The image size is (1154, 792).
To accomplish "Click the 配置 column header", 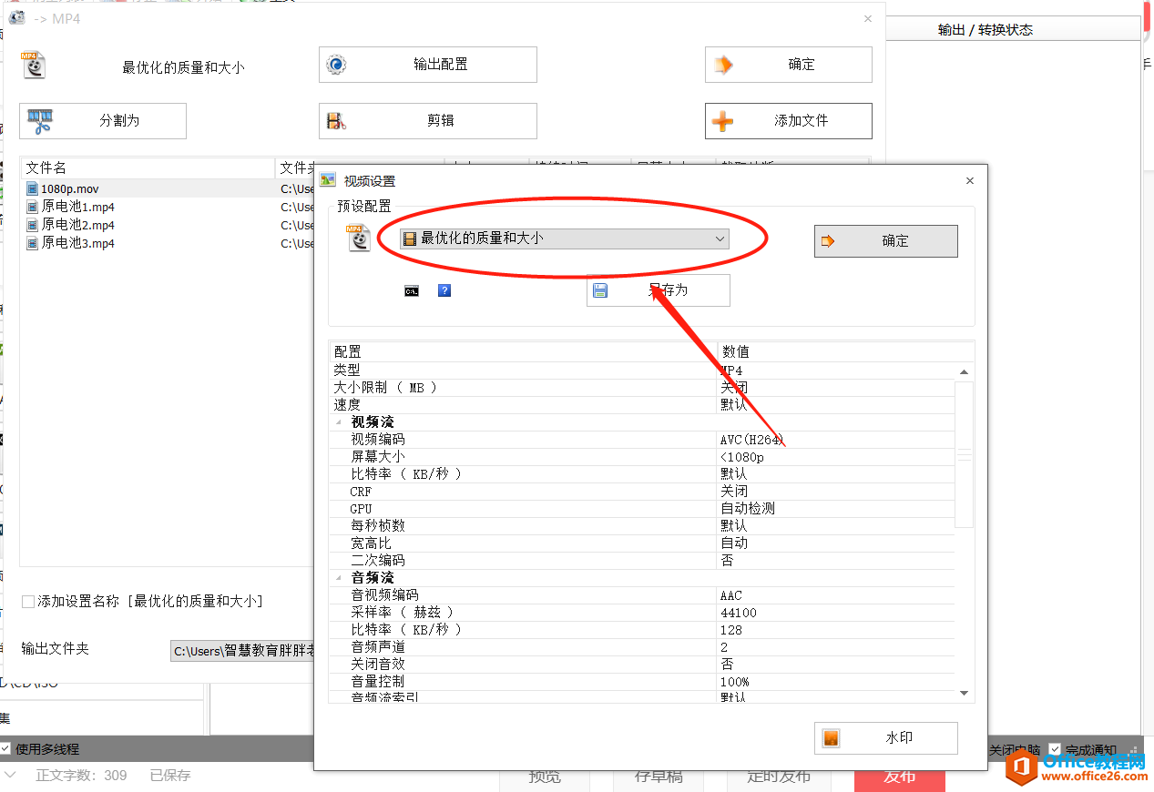I will point(523,351).
